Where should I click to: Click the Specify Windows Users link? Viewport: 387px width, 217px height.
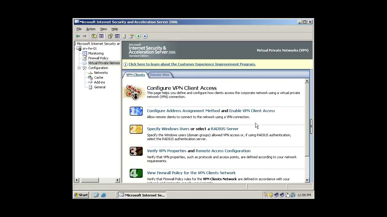(x=168, y=129)
